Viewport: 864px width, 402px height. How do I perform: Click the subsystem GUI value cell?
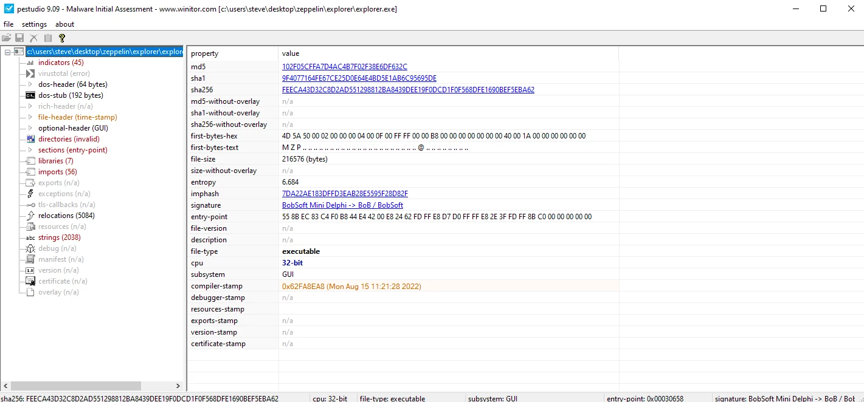(449, 274)
